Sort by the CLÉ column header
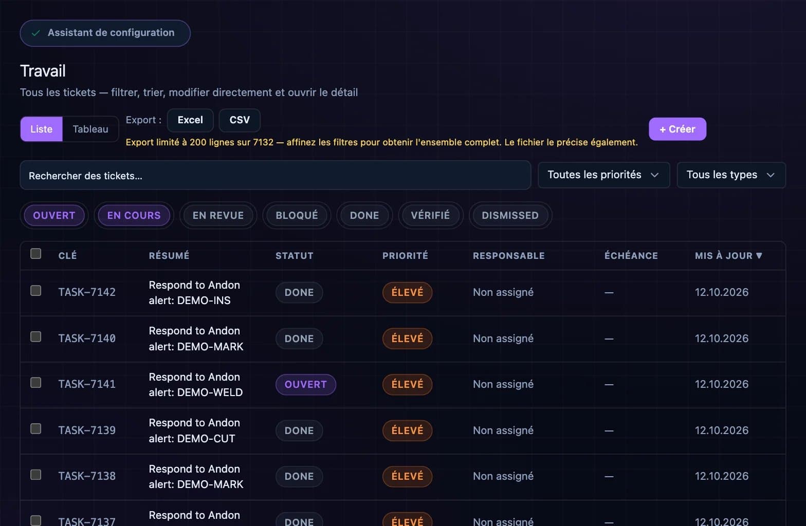The height and width of the screenshot is (526, 806). [67, 256]
